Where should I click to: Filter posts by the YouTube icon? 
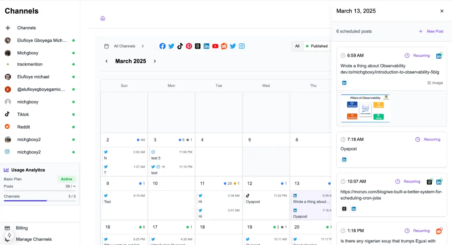point(215,46)
